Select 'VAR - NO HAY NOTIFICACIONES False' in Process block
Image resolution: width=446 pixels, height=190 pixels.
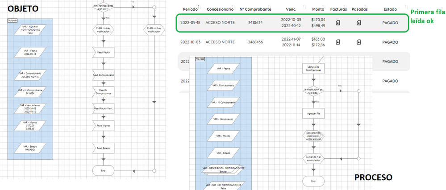point(223,186)
